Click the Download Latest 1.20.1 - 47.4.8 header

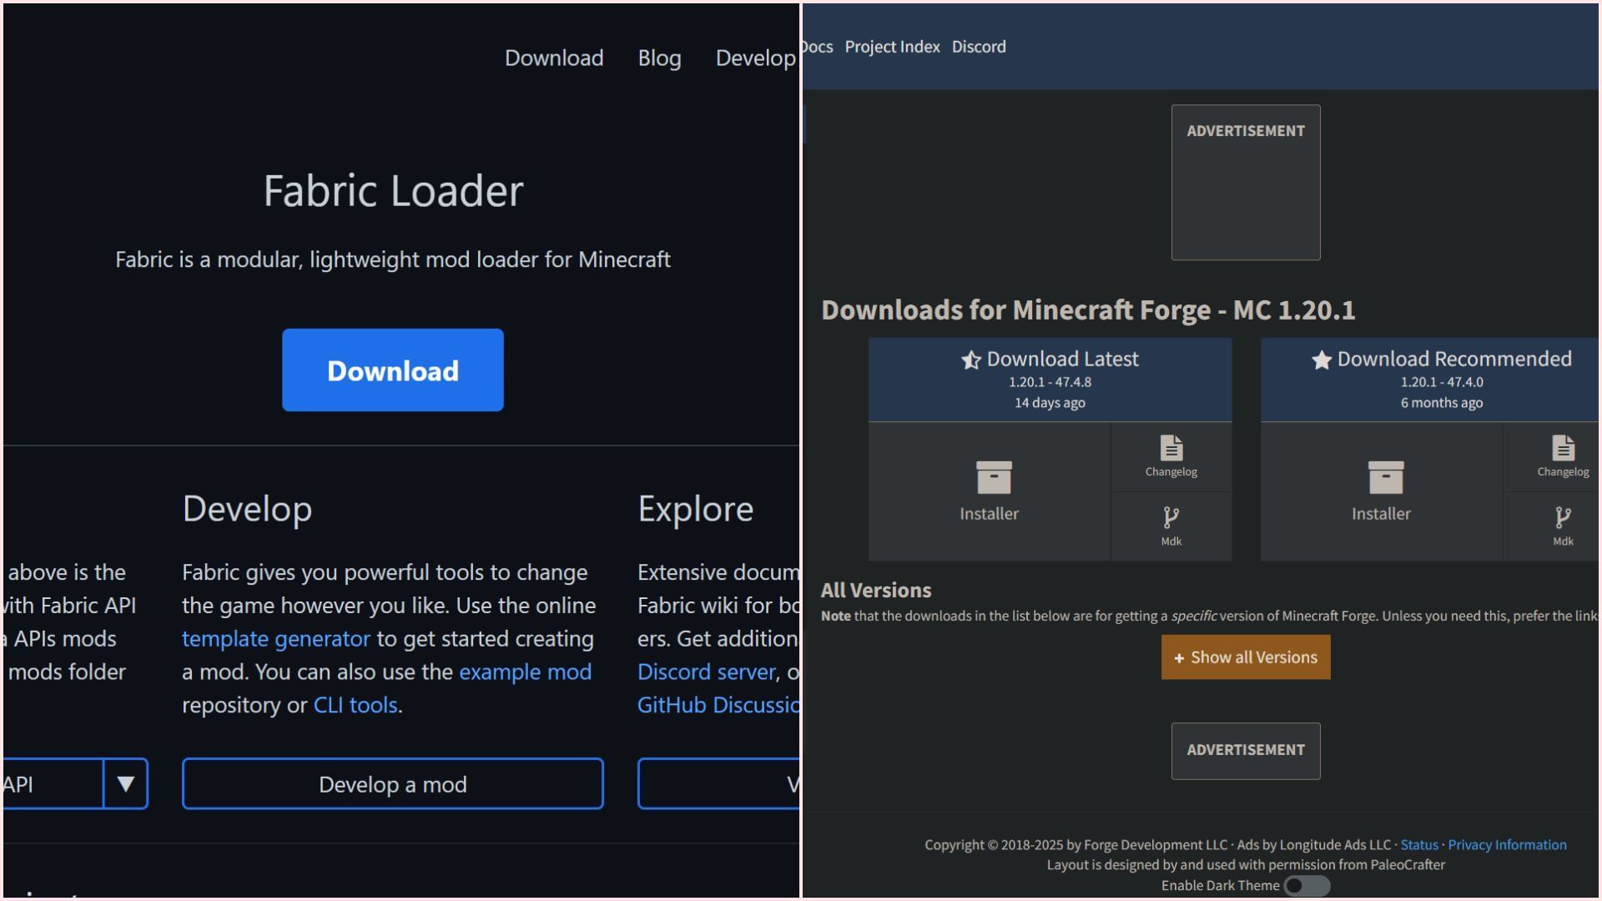click(x=1050, y=380)
